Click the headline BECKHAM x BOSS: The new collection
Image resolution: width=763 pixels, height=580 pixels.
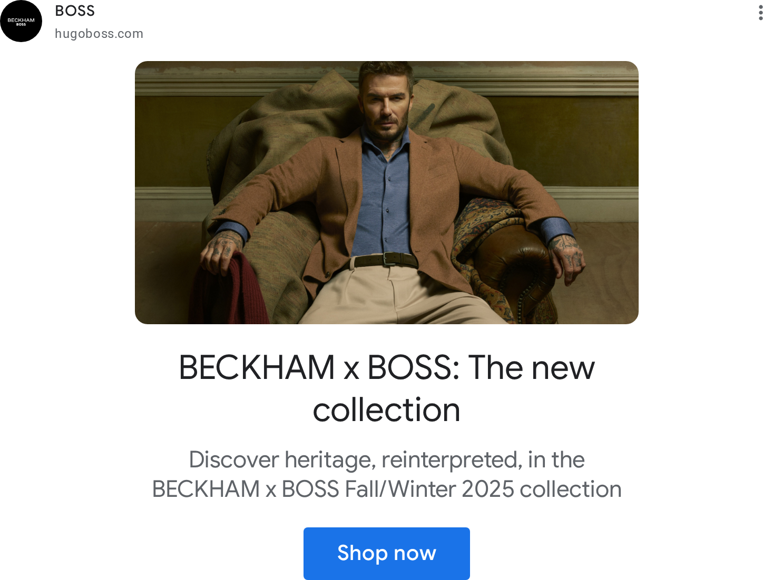coord(386,388)
